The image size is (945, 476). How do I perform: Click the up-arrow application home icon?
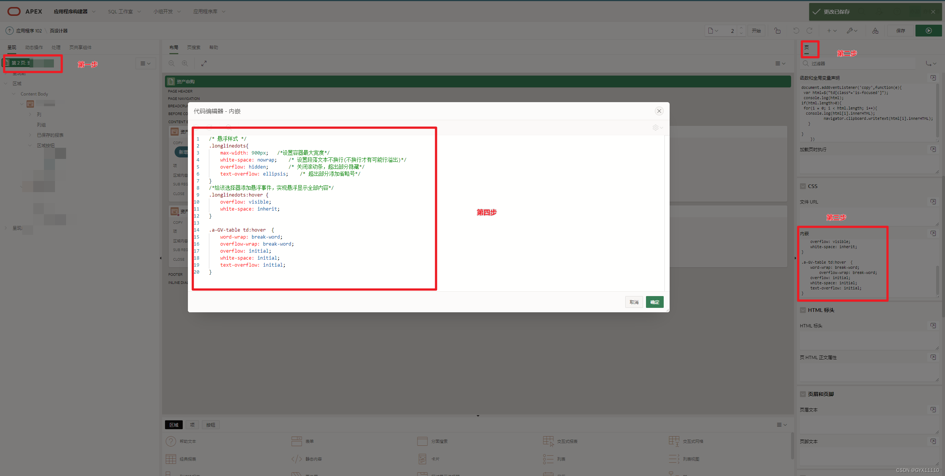[x=10, y=31]
